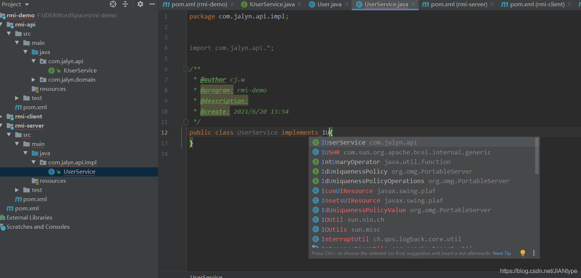Open Scratches and Consoles node

38,227
